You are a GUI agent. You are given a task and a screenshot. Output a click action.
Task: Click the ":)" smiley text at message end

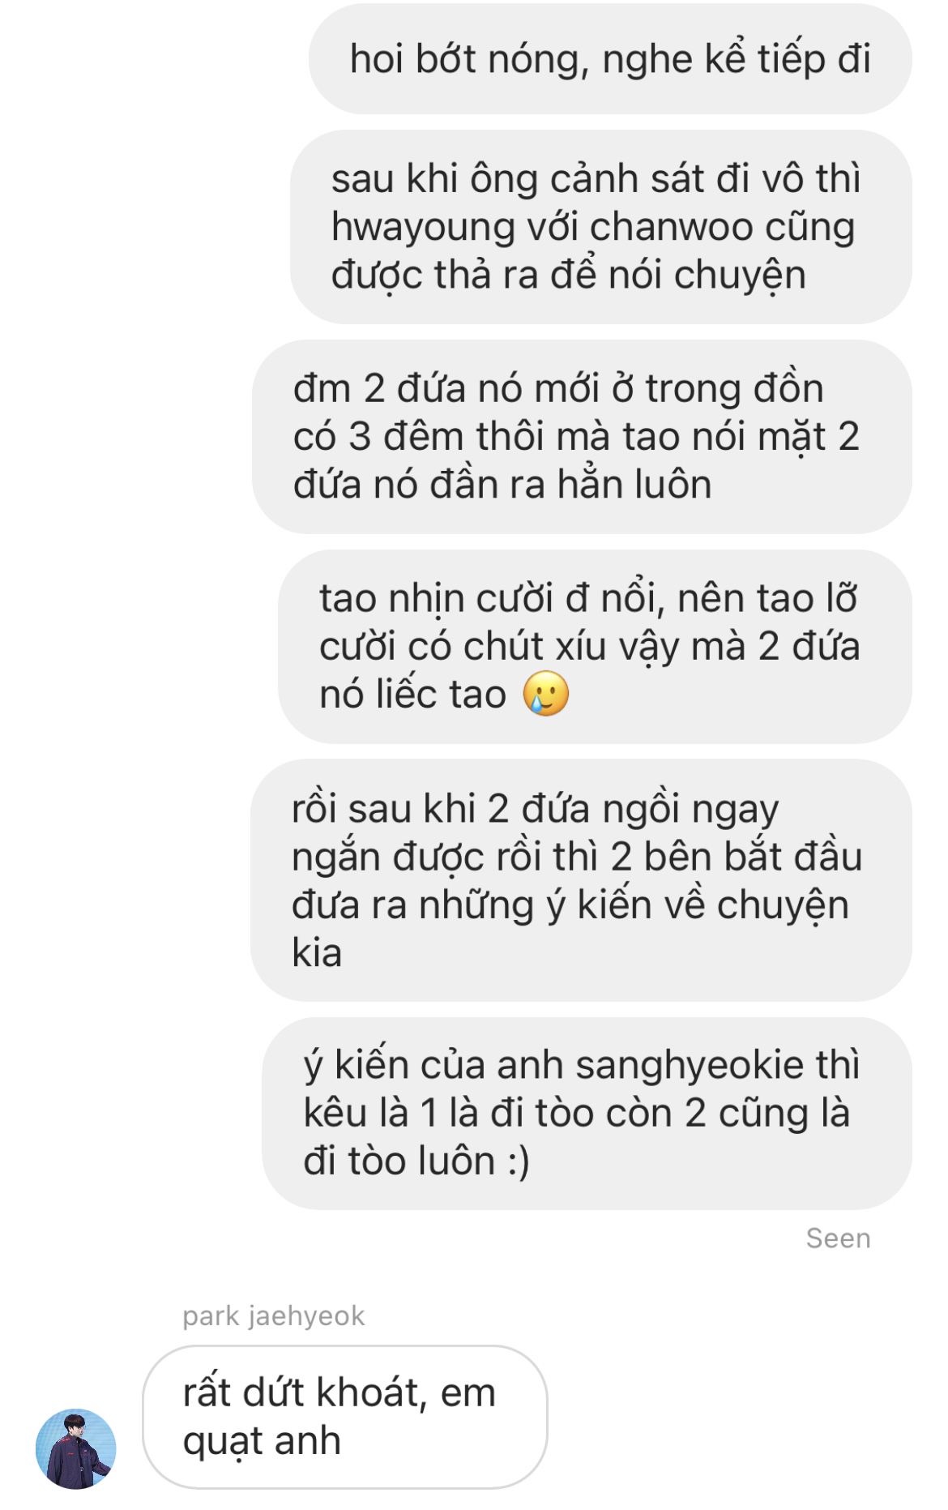[519, 1161]
